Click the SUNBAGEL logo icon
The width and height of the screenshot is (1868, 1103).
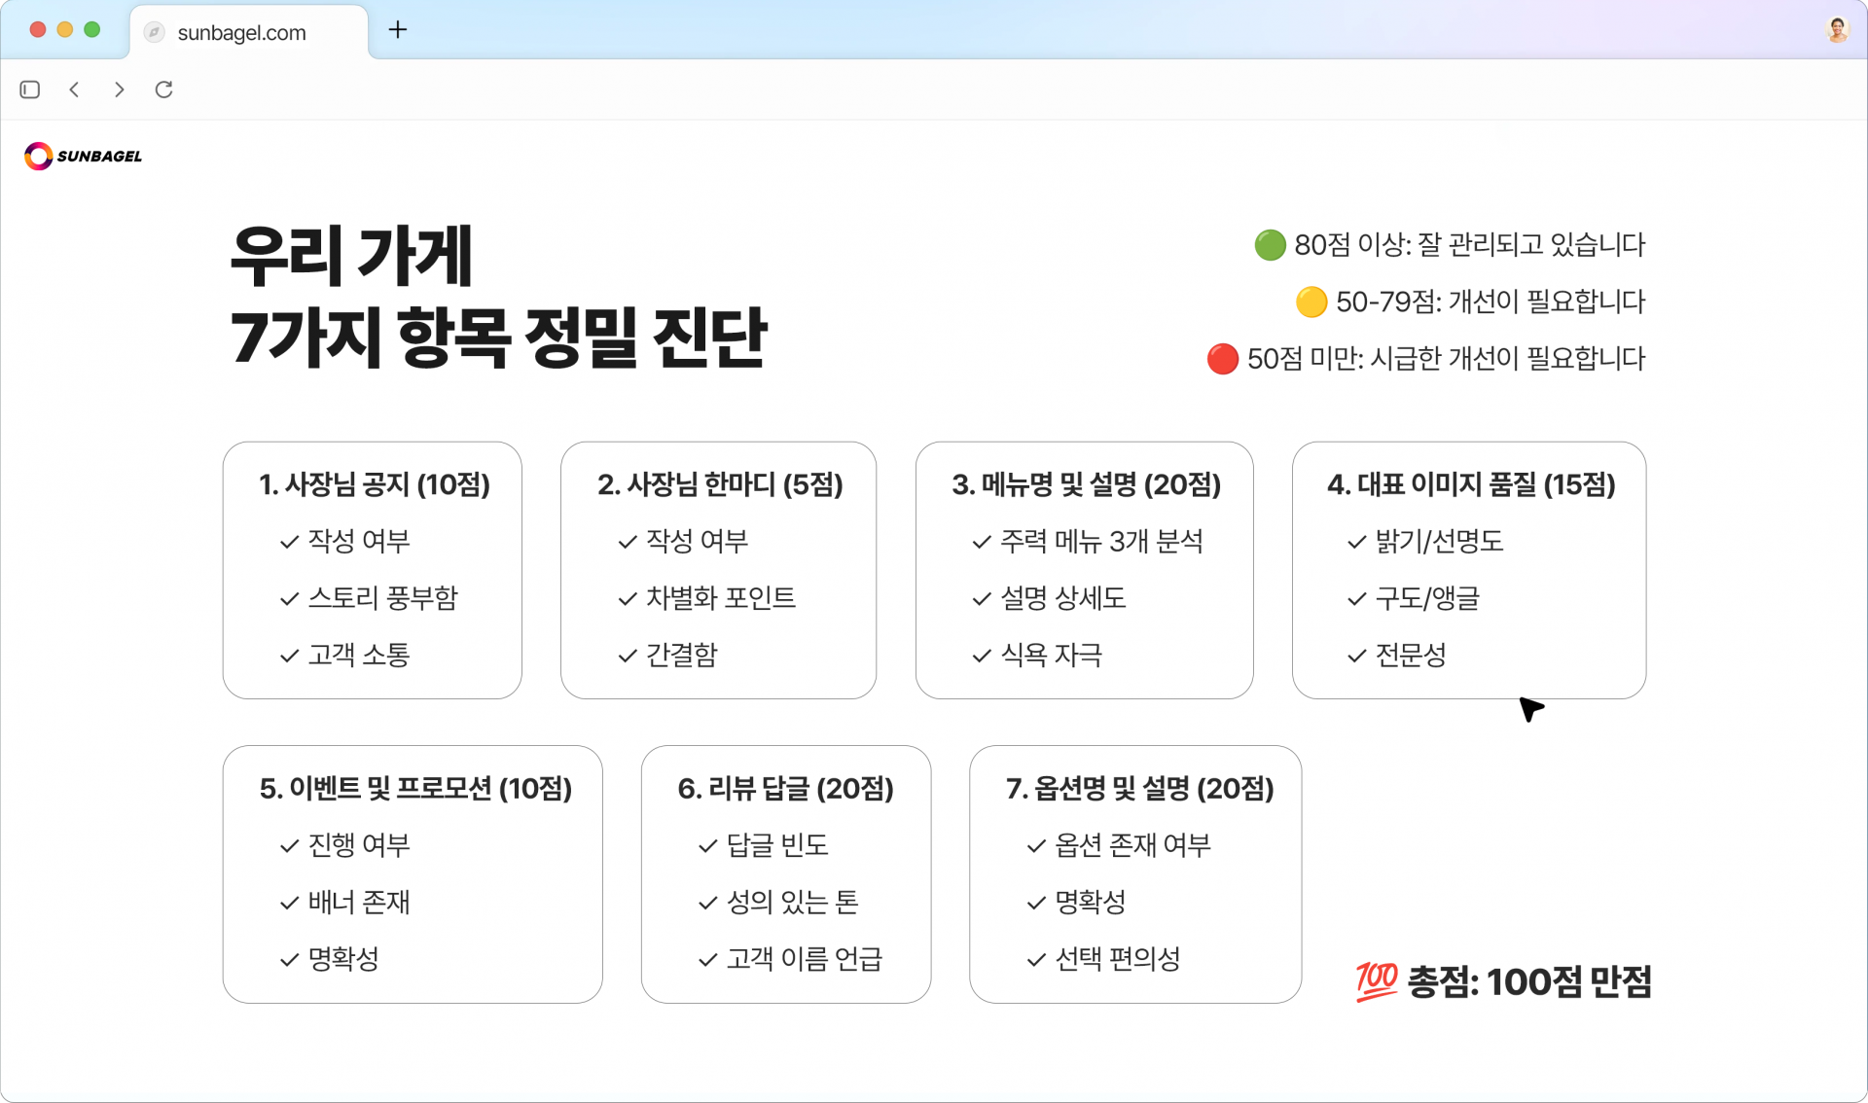click(38, 156)
